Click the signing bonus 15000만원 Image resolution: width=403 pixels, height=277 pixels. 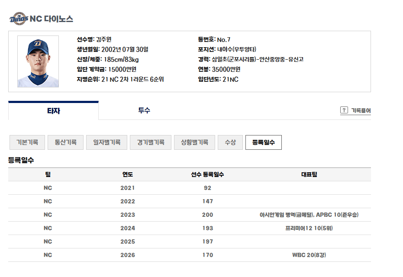[123, 69]
